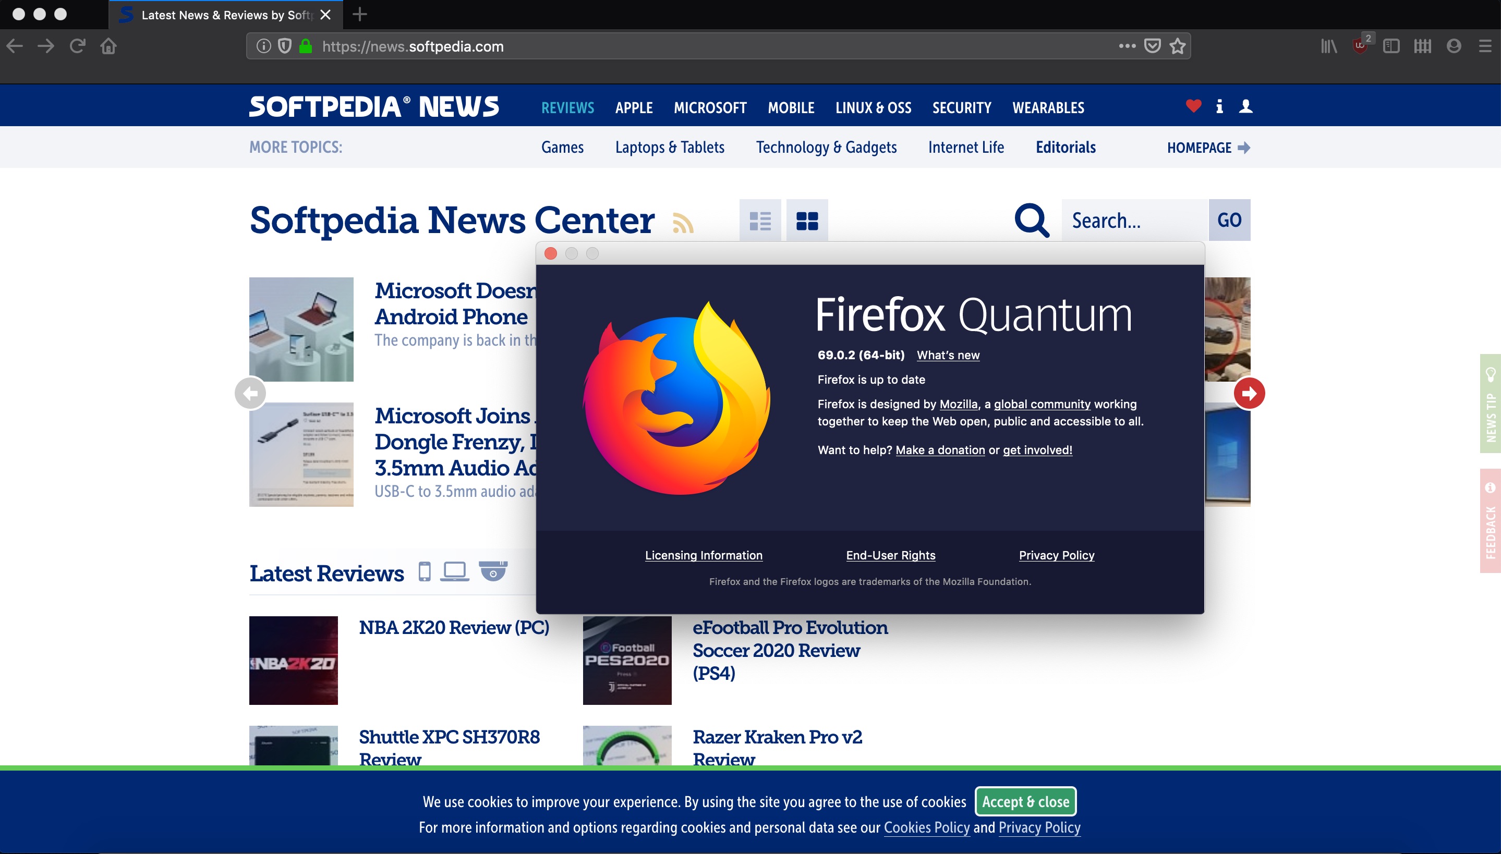Open the Editorials topic

pyautogui.click(x=1066, y=147)
